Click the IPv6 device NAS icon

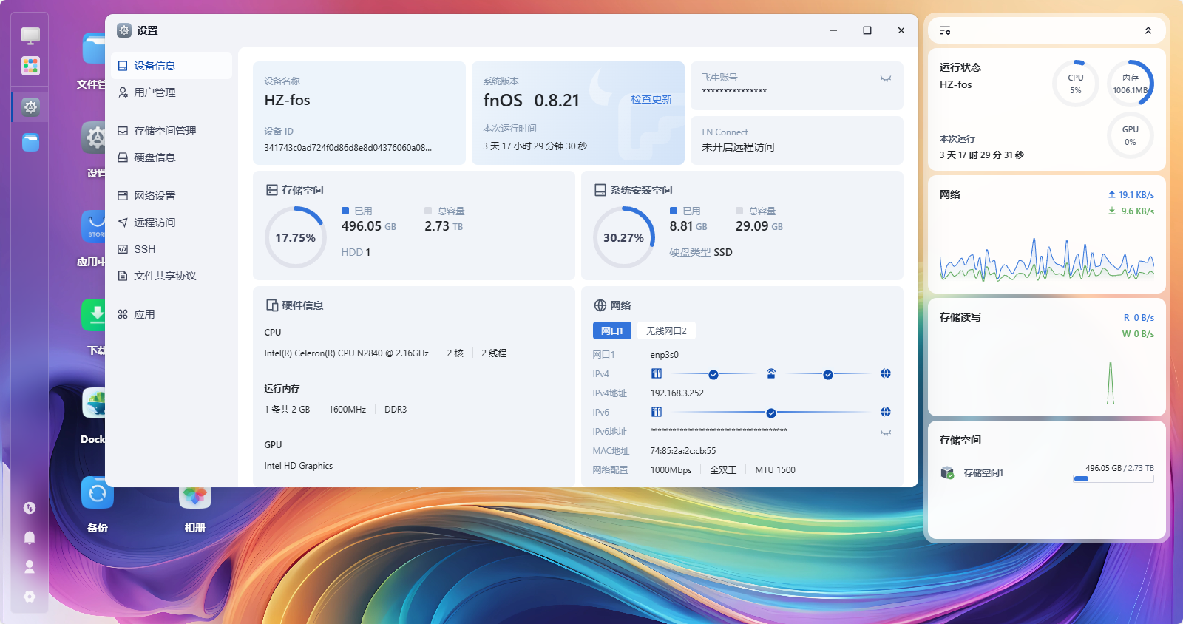point(657,412)
